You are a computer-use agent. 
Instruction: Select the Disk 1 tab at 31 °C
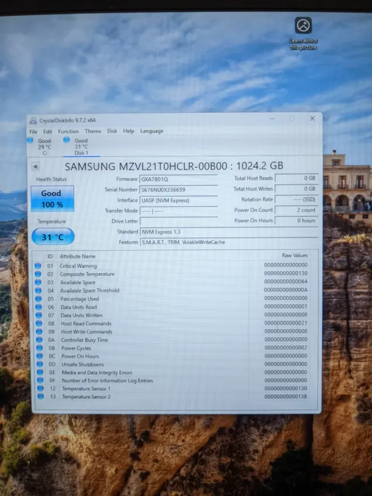[x=80, y=147]
